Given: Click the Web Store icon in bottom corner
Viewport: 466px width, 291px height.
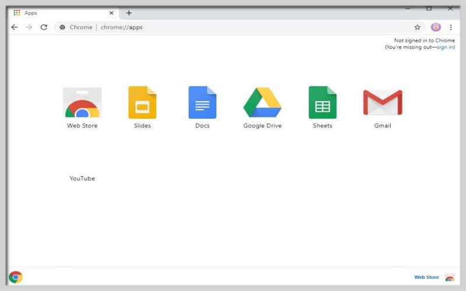Looking at the screenshot, I should point(450,278).
